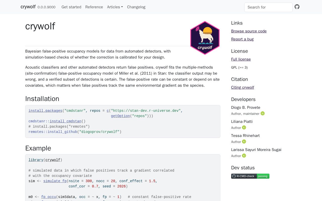The image size is (322, 201).
Task: Click the R-CMD-check passing badge
Action: coord(250,176)
